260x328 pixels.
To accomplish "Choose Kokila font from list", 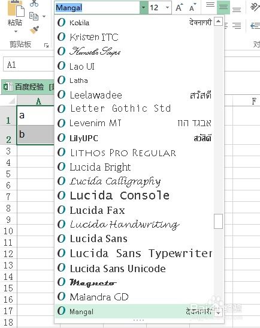I will pyautogui.click(x=134, y=22).
